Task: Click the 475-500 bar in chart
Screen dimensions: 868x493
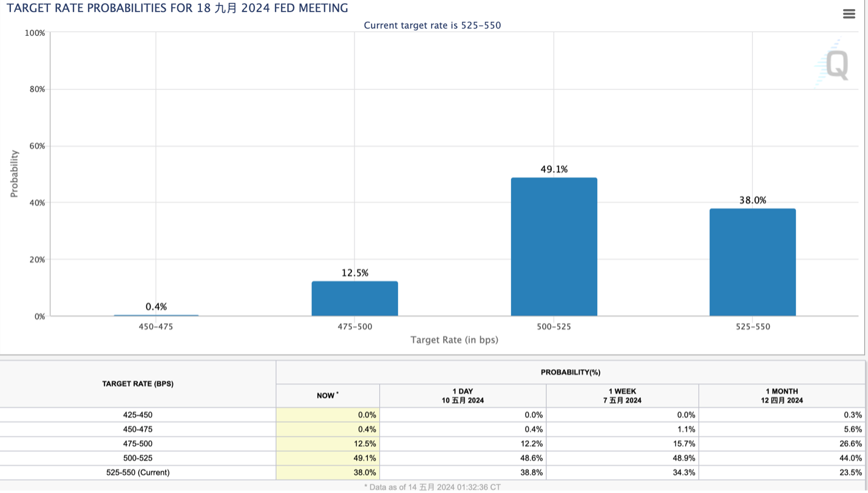Action: [x=354, y=298]
